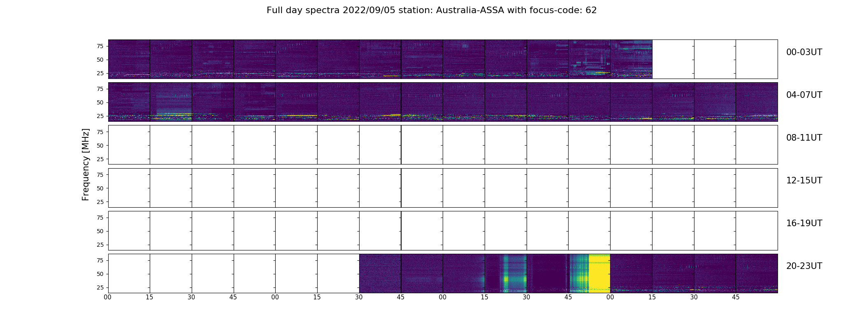Select the '04-07UT' row label
The image size is (864, 329).
pyautogui.click(x=804, y=95)
